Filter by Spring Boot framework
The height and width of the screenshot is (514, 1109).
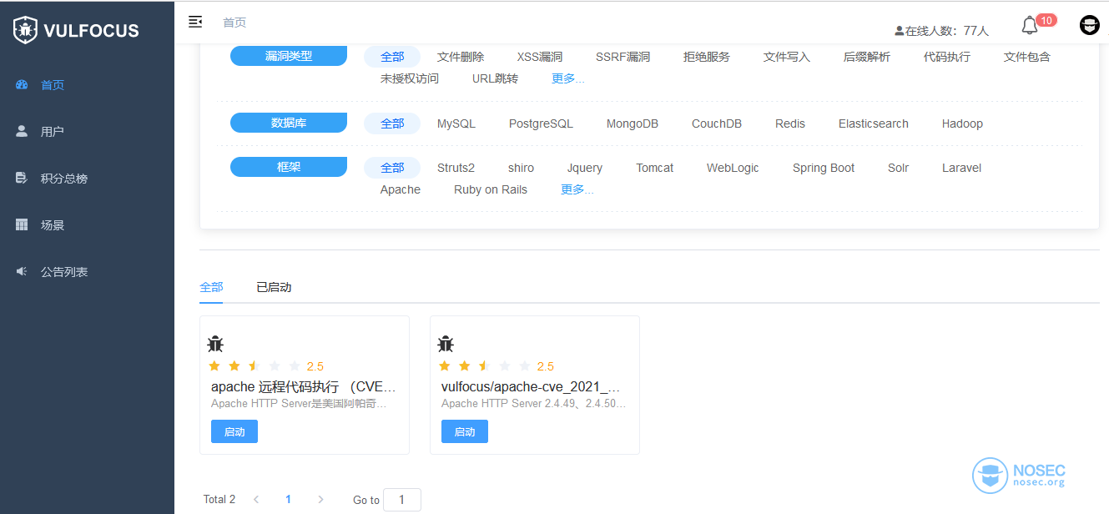click(x=824, y=168)
